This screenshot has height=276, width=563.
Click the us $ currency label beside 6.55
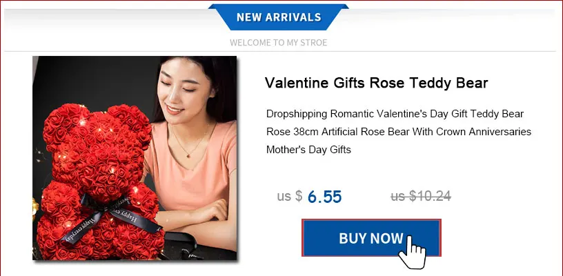tap(289, 197)
